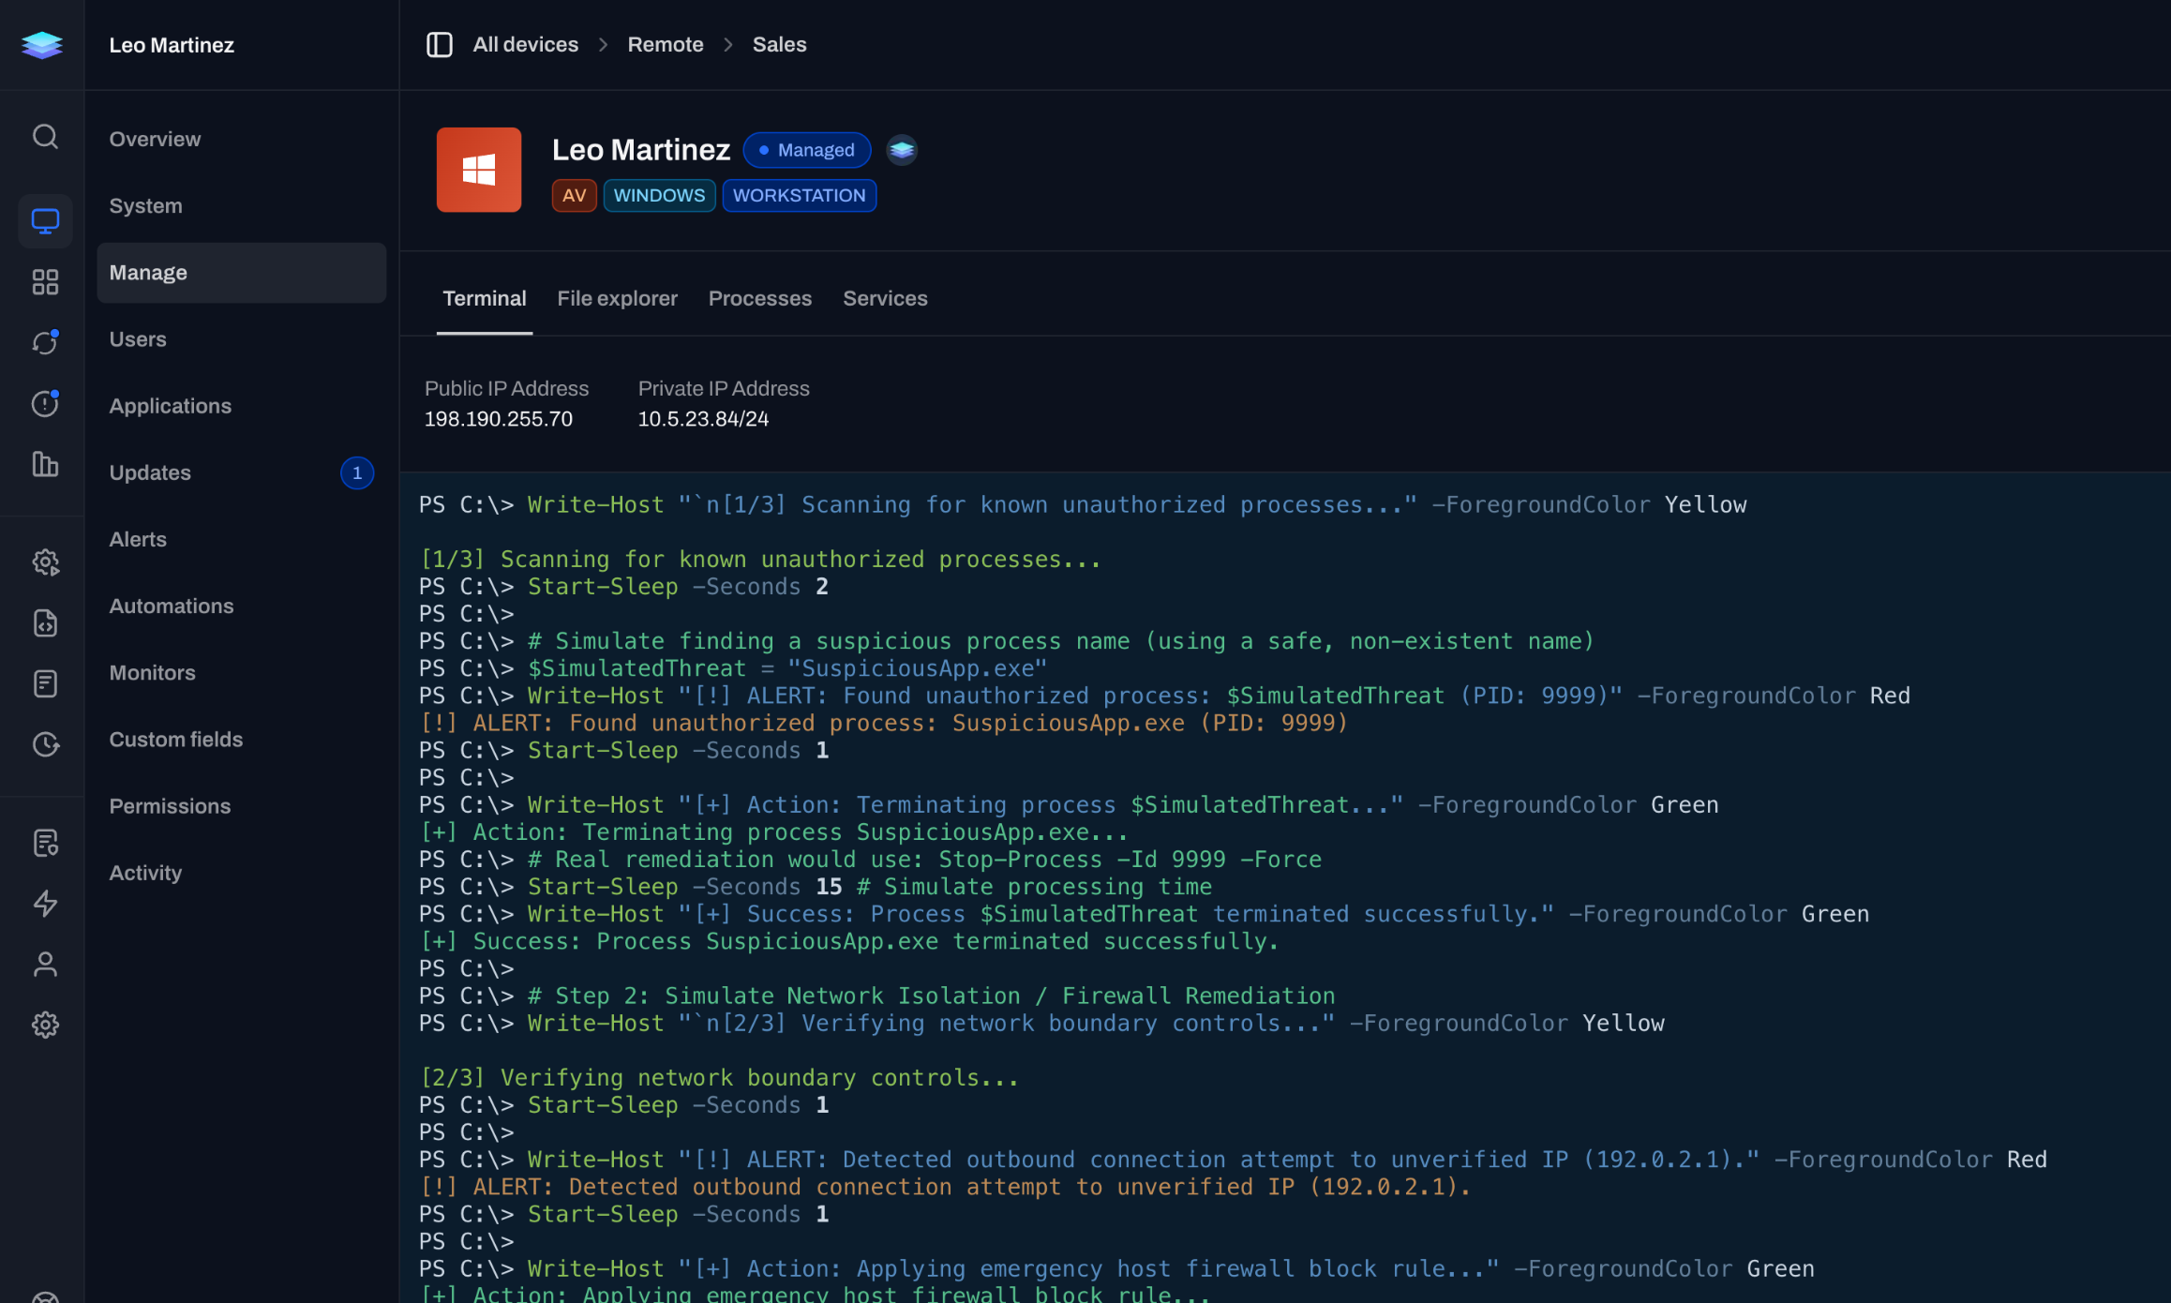
Task: Click the private IP 10.5.23.84/24
Action: (x=703, y=419)
